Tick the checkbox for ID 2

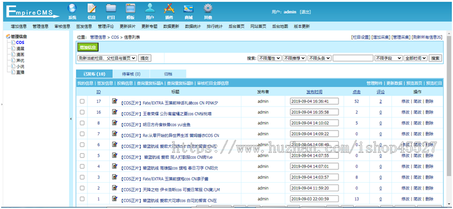[x=82, y=188]
